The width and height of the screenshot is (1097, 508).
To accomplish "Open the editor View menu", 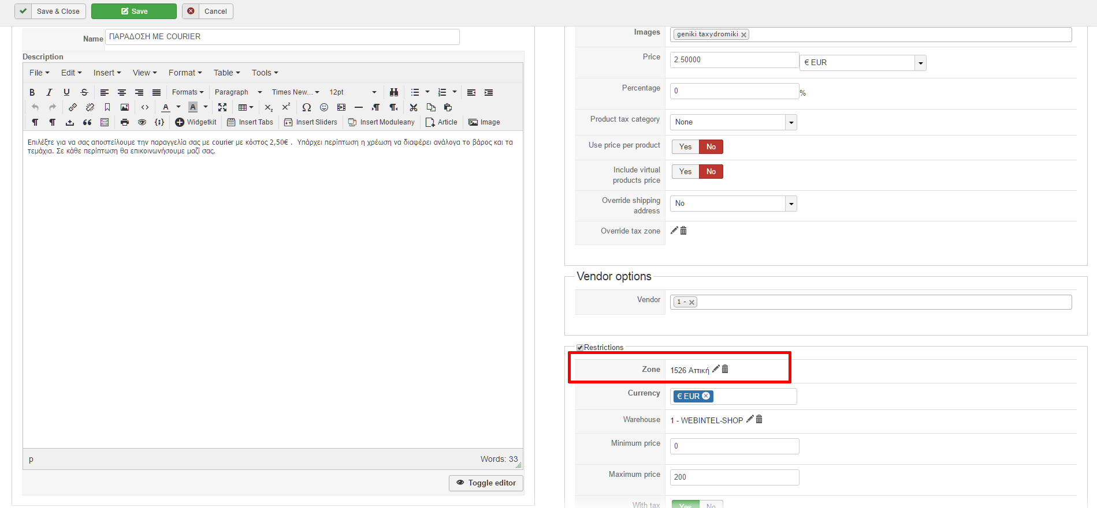I will [x=145, y=73].
